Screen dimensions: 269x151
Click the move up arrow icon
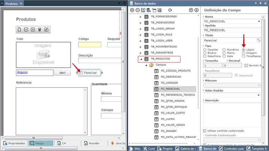point(191,10)
